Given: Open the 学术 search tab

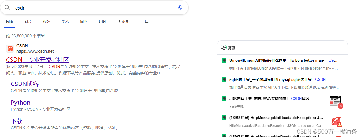Looking at the screenshot, I should coord(65,22).
